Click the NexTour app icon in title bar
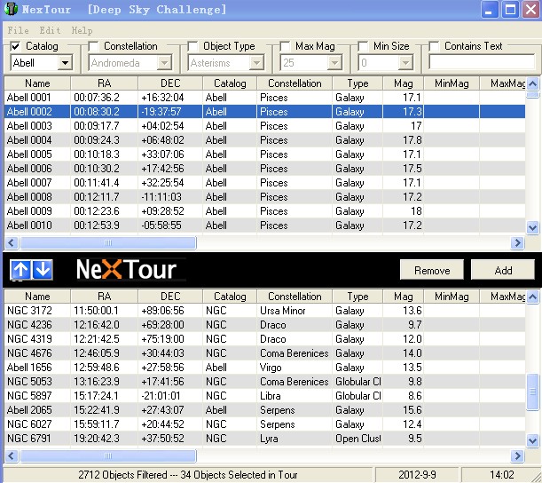542x483 pixels. coord(11,9)
